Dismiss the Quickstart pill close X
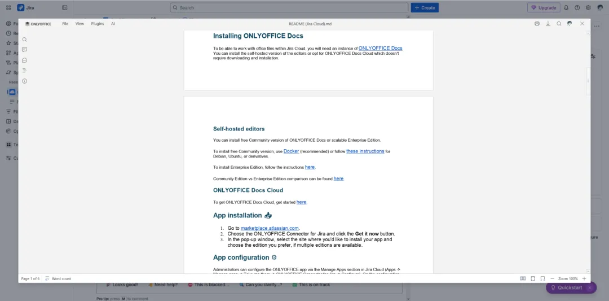The width and height of the screenshot is (609, 301). click(x=590, y=287)
